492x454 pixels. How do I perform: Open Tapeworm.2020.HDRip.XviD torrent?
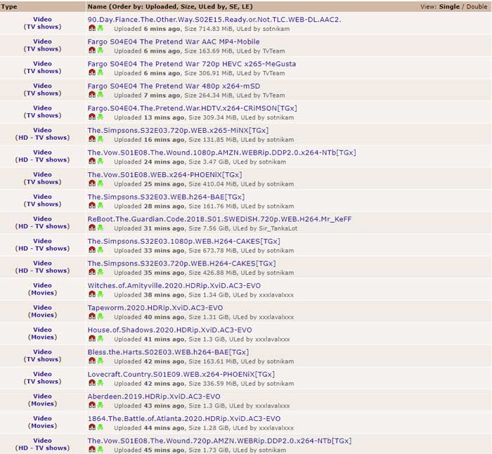coord(155,308)
